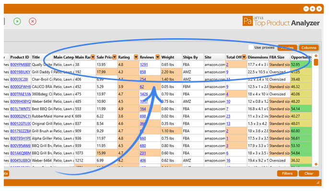Open the 231 reviews link
The image size is (329, 192).
pos(143,153)
